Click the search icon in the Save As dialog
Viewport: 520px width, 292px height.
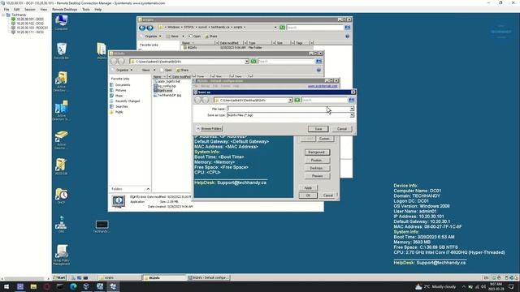pos(352,100)
